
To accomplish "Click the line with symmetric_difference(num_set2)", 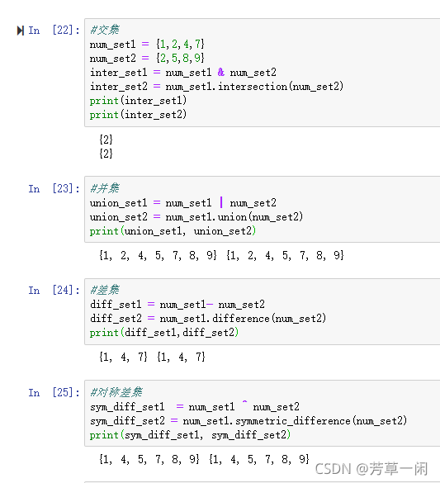I will [248, 420].
